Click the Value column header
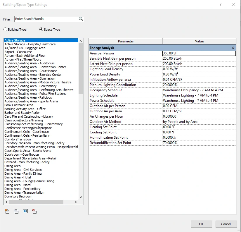Image resolution: width=241 pixels, height=232 pixels. click(199, 41)
